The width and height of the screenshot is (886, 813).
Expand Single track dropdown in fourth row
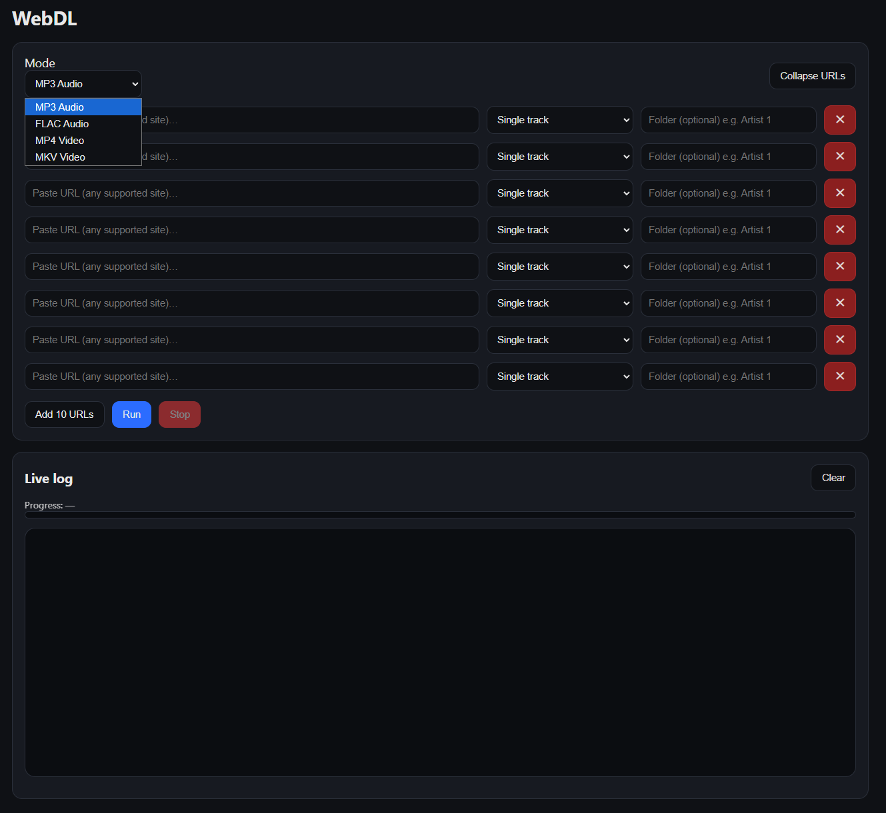[559, 230]
